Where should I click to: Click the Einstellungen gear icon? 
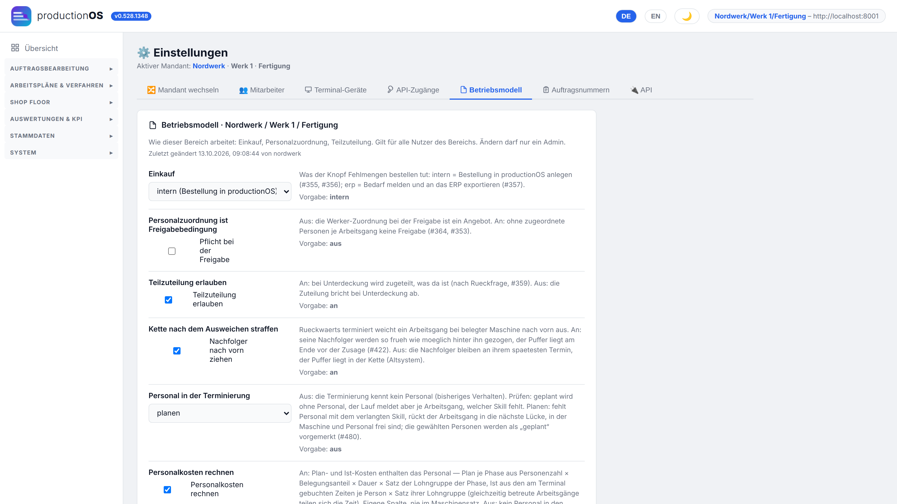pyautogui.click(x=144, y=53)
